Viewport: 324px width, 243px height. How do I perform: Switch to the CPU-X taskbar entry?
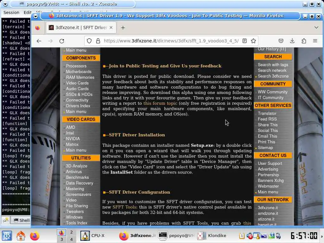coord(98,235)
